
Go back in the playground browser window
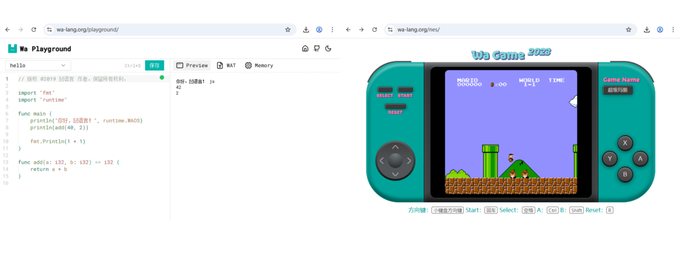(8, 30)
